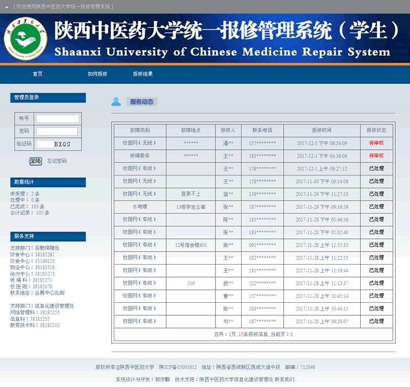Click the 曹** reporter cell
The height and width of the screenshot is (387, 410).
229,296
